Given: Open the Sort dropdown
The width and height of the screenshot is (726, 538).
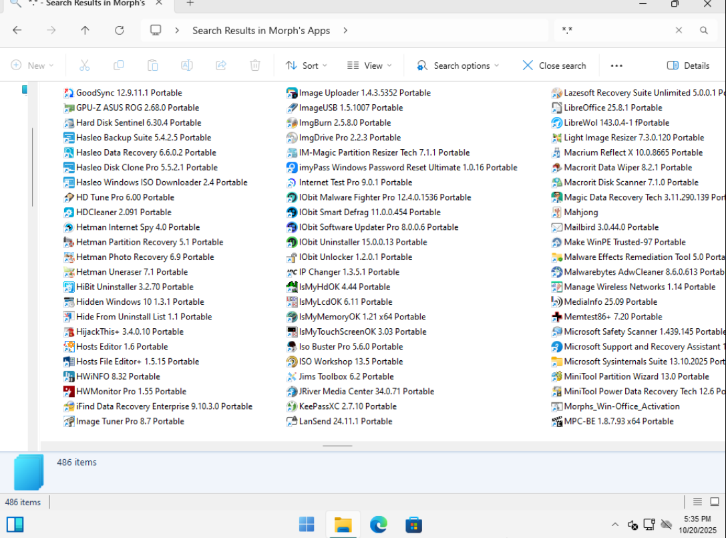Looking at the screenshot, I should click(307, 65).
